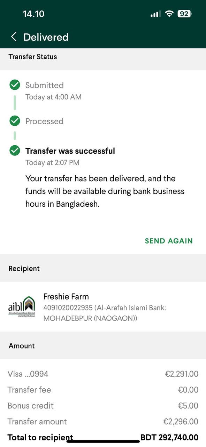Tap the clock showing 14.10
Image resolution: width=206 pixels, height=447 pixels.
[x=33, y=14]
